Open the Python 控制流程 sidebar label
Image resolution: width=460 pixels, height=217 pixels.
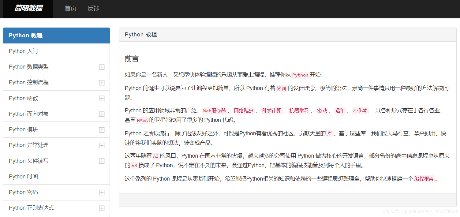click(29, 82)
